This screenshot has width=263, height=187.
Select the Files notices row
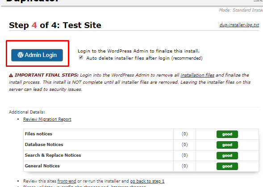coord(141,134)
